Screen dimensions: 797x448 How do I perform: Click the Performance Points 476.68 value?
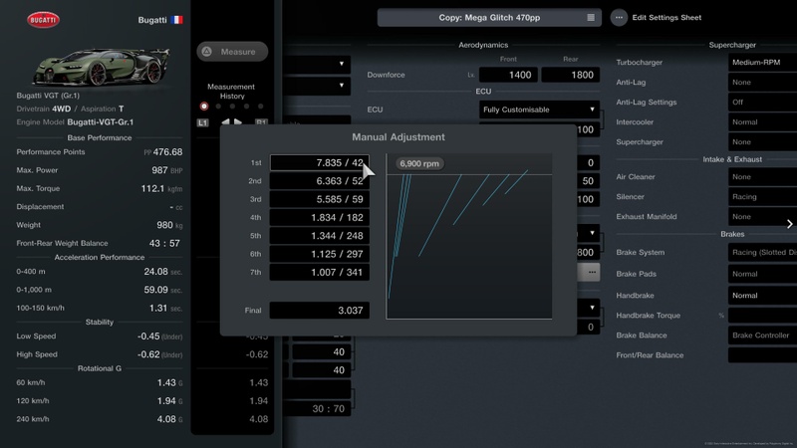(x=167, y=152)
